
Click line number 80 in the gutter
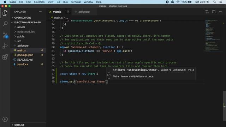(x=53, y=47)
